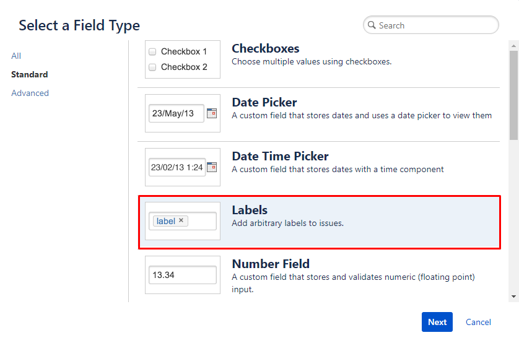Switch to the Advanced category
Screen dimensions: 519x343
(x=30, y=93)
